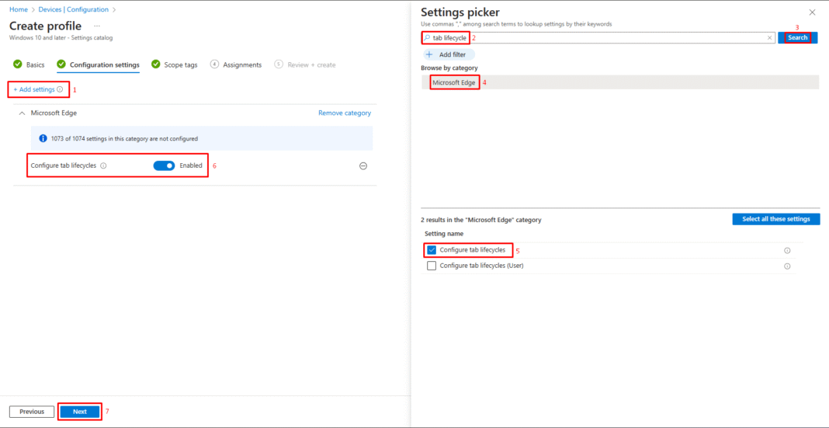Click the + Add settings link
This screenshot has width=829, height=428.
34,89
